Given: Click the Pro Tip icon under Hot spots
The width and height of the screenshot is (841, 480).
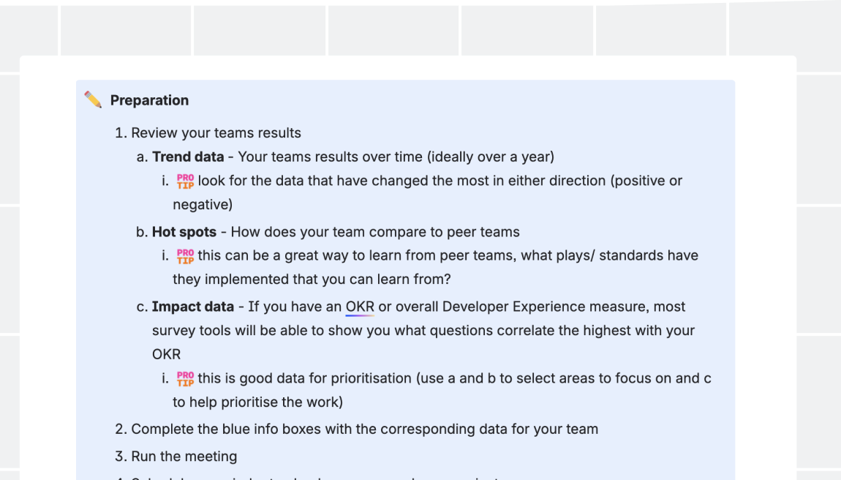Looking at the screenshot, I should (x=185, y=256).
